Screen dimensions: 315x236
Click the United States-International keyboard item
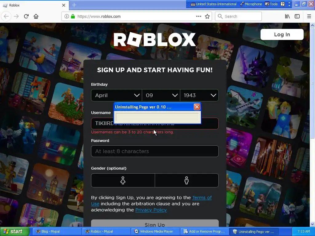[x=214, y=4]
